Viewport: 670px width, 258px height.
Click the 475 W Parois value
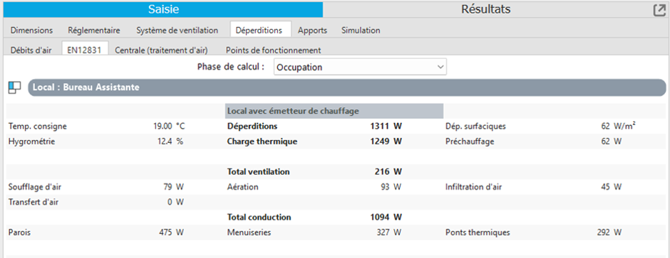coord(171,233)
